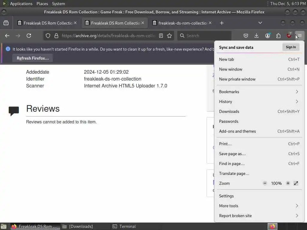
Task: Click Firefox icon in bottom right tray
Action: tap(273, 226)
